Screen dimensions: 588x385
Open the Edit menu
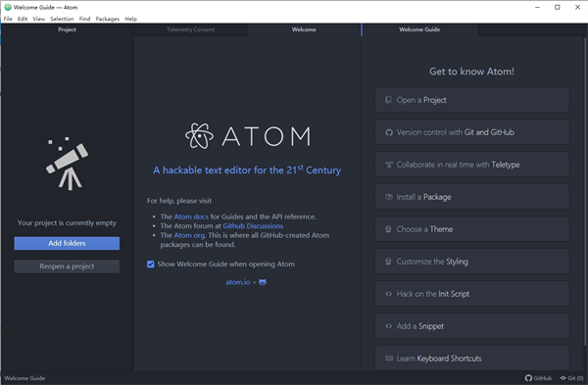click(23, 19)
